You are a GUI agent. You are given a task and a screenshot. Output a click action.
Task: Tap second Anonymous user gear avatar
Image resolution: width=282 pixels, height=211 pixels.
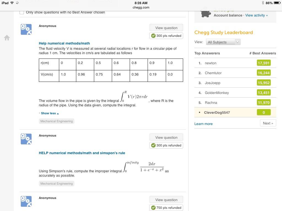tap(26, 139)
